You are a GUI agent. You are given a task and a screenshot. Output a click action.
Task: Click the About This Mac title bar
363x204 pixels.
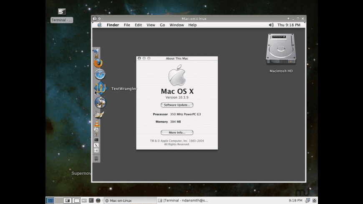click(177, 58)
